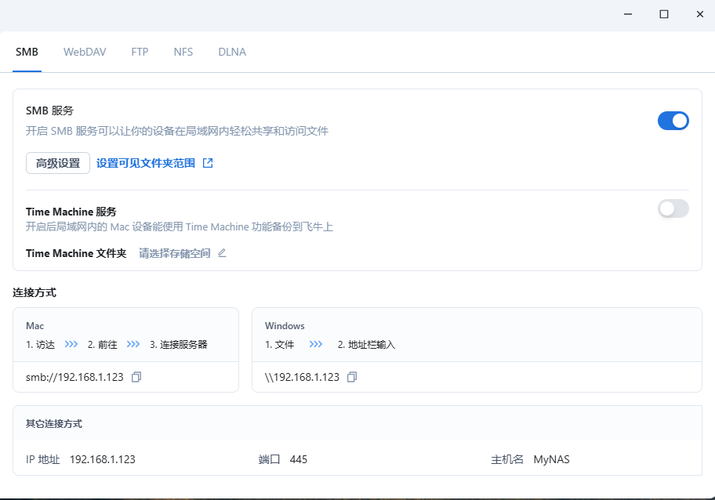Maximize the window
Screen dimensions: 715x500
pyautogui.click(x=664, y=14)
